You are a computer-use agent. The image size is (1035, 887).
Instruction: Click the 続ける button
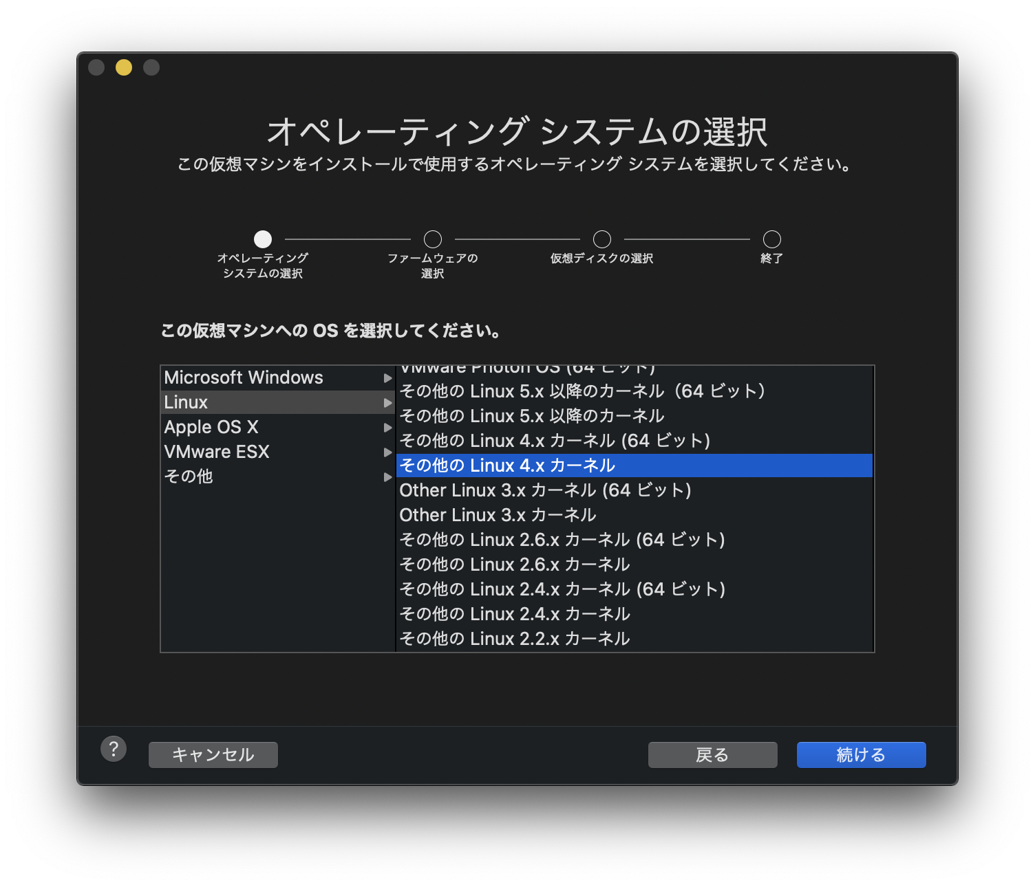pos(861,754)
